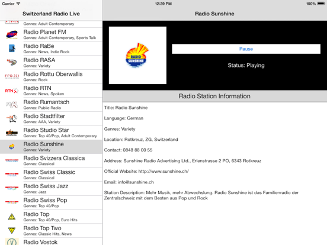Screen dimensions: 327x245
Task: Click Genres: Public Radio subtitle
Action: pos(42,108)
